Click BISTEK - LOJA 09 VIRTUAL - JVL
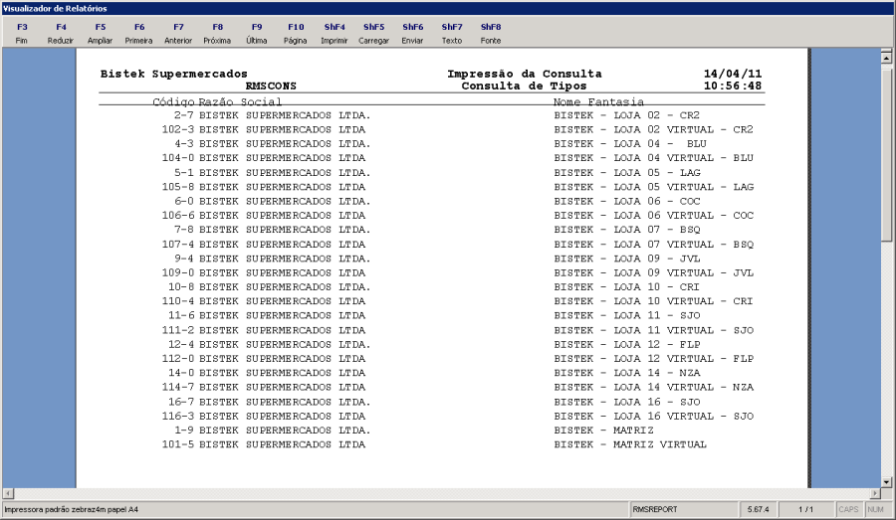The height and width of the screenshot is (520, 896). tap(654, 272)
